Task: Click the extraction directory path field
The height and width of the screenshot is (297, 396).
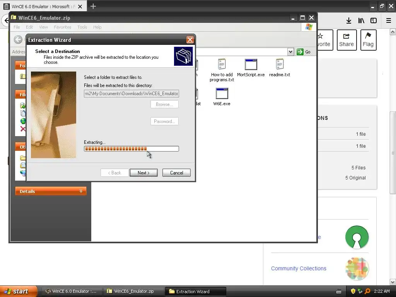Action: coord(131,94)
